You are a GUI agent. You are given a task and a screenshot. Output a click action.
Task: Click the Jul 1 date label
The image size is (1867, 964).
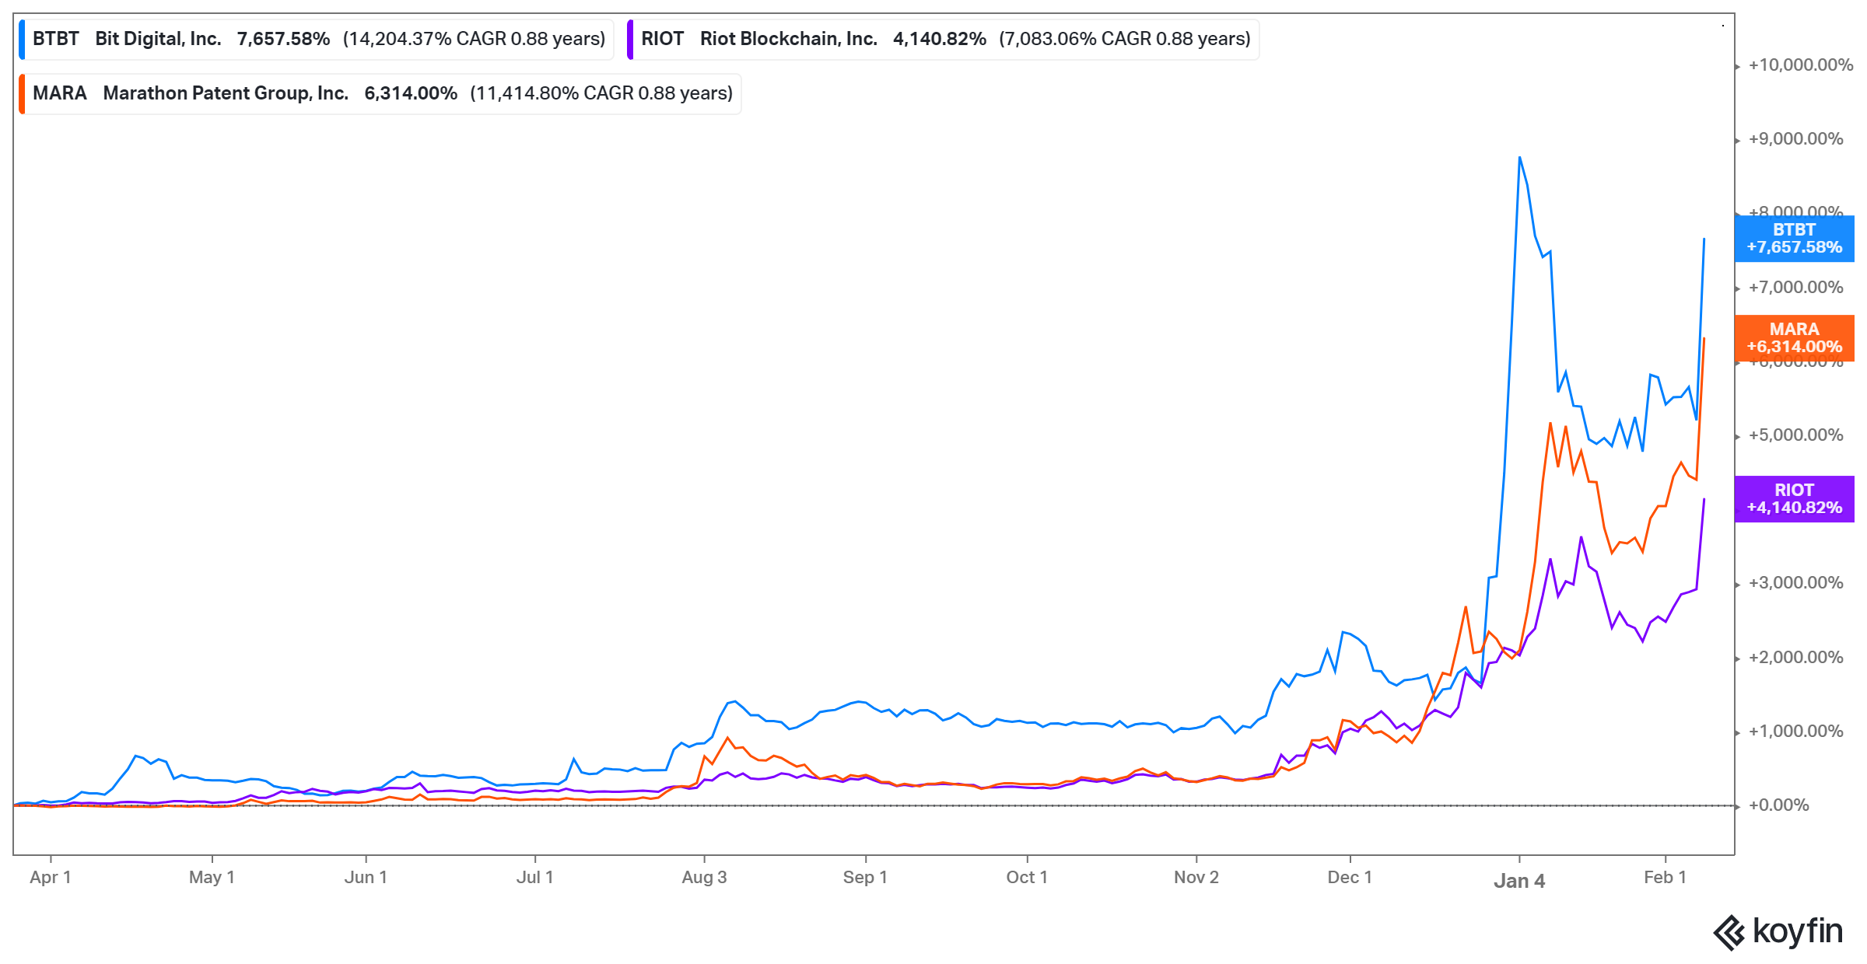coord(535,877)
